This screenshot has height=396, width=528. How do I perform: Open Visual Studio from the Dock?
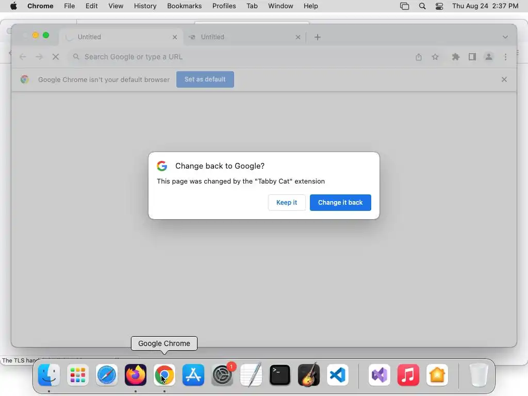(379, 375)
